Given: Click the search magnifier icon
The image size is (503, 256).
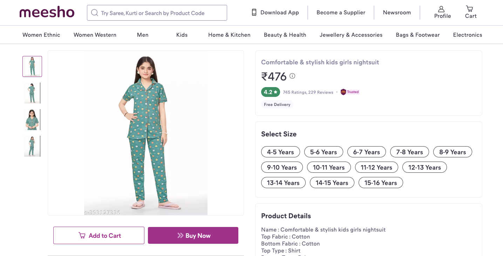Looking at the screenshot, I should [94, 13].
